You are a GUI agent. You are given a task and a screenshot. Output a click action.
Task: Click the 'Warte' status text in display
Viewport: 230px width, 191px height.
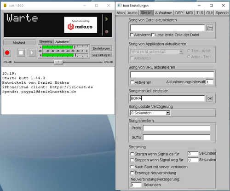22,18
